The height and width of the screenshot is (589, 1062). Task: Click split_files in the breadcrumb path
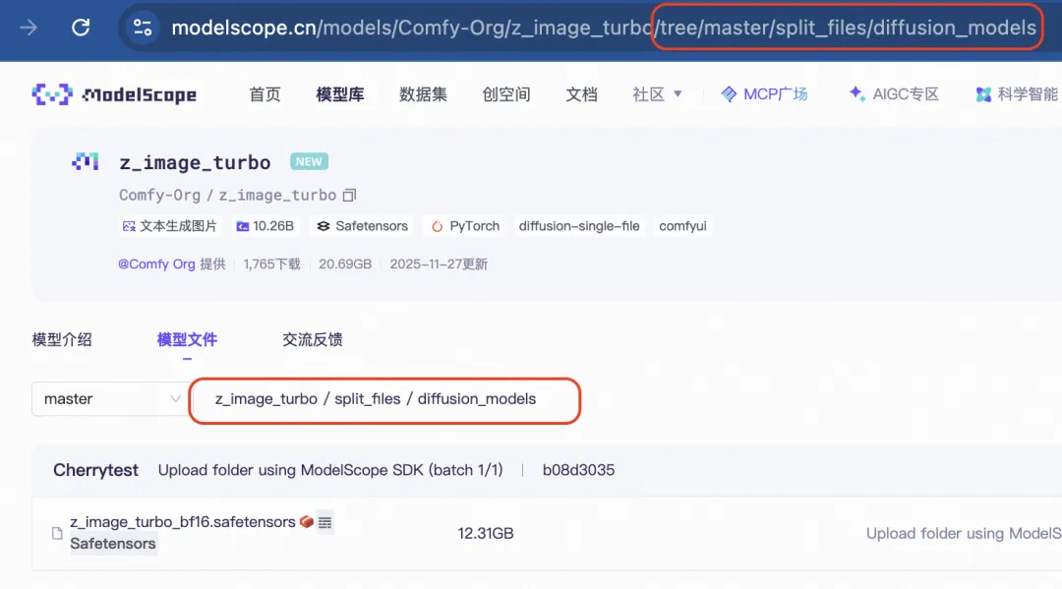coord(368,399)
